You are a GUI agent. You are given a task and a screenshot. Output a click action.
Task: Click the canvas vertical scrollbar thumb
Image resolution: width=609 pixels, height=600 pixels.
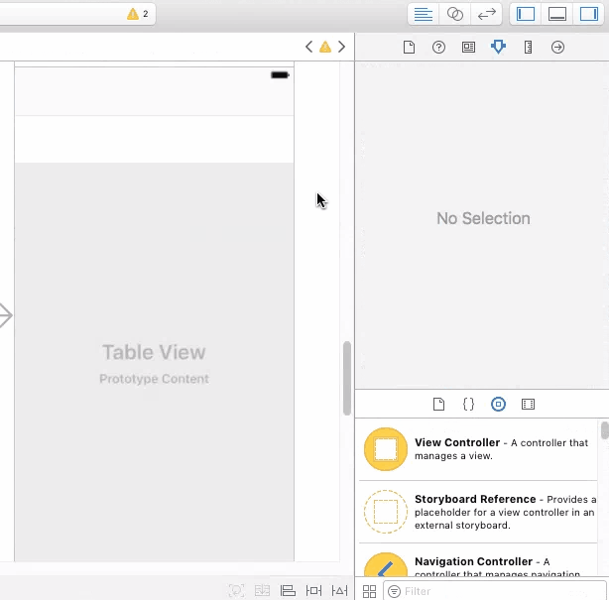click(347, 378)
